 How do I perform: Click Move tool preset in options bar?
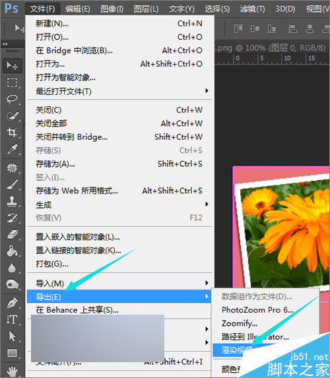pyautogui.click(x=19, y=28)
